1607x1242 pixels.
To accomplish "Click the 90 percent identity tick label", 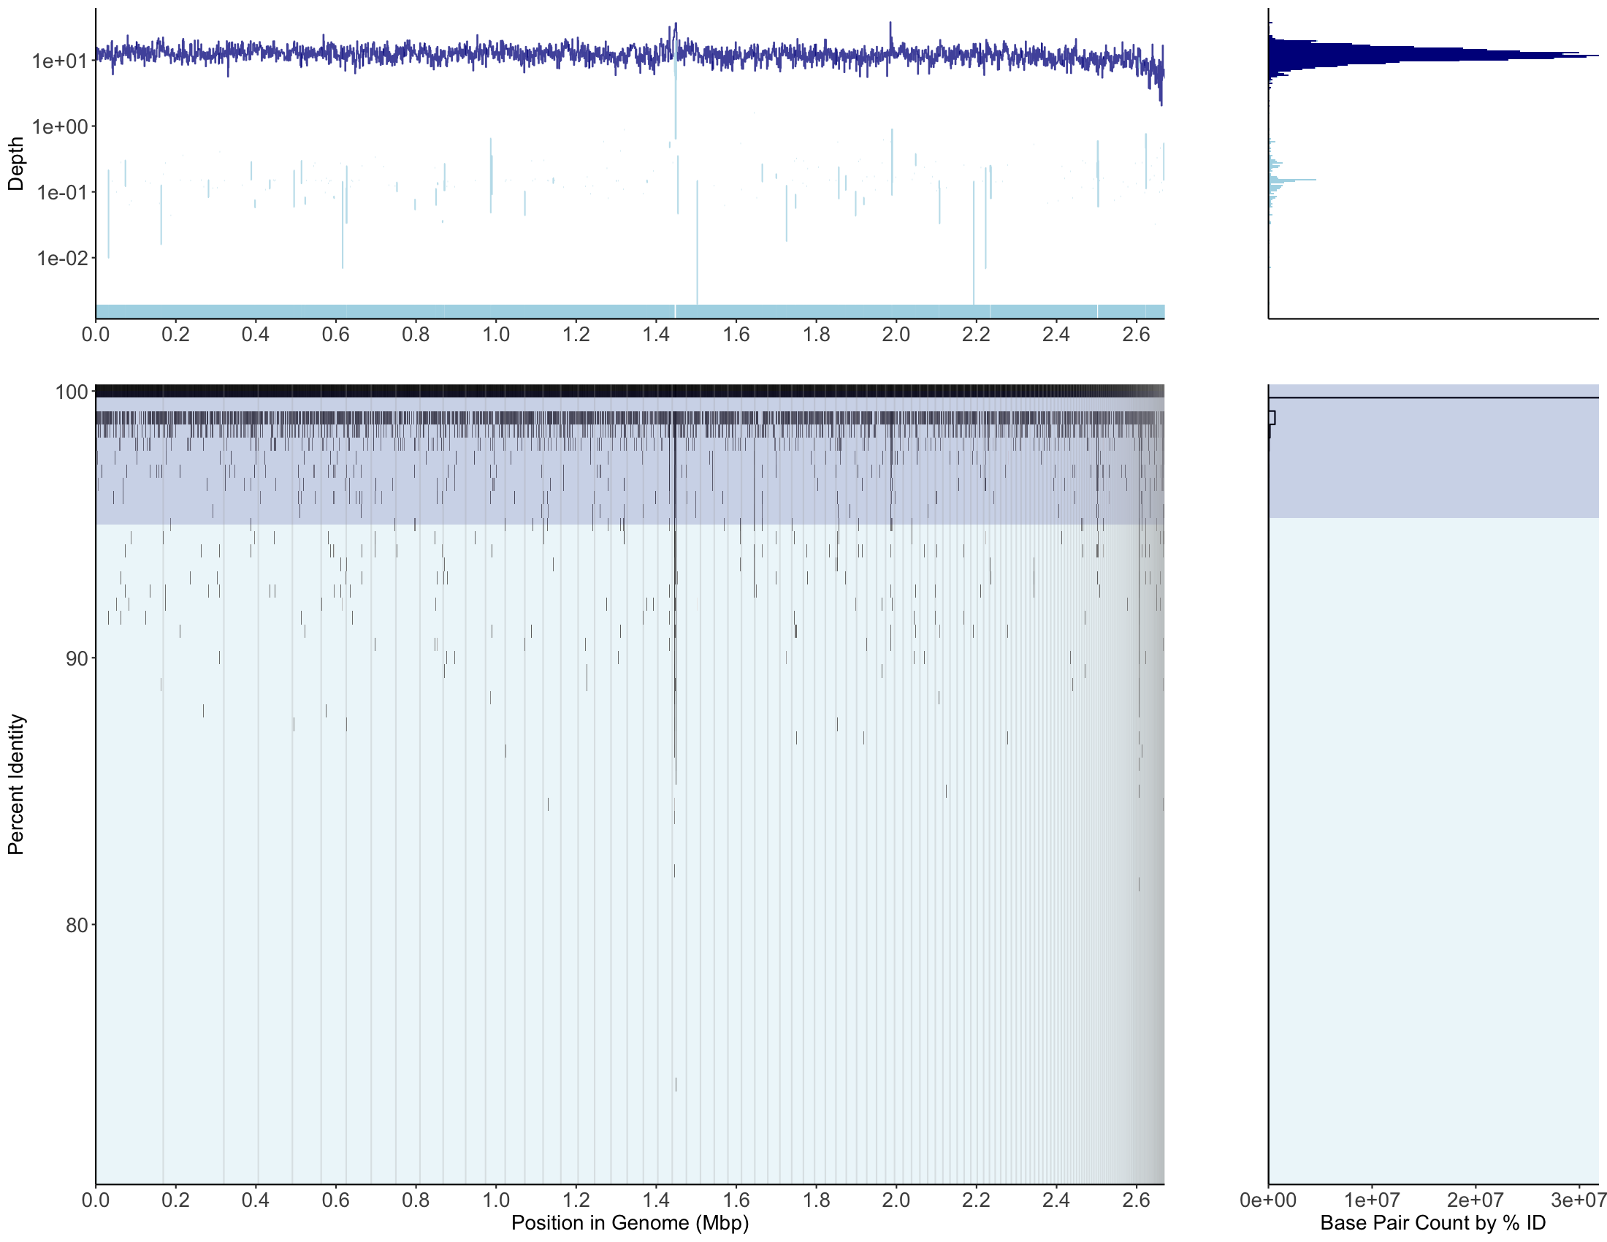I will pos(77,658).
